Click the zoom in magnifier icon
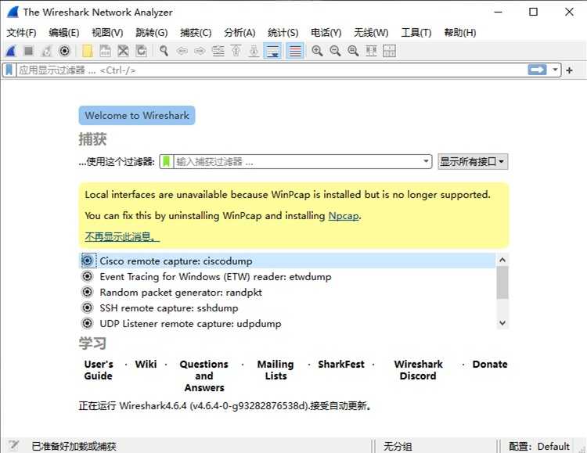Viewport: 587px width, 453px height. tap(317, 51)
